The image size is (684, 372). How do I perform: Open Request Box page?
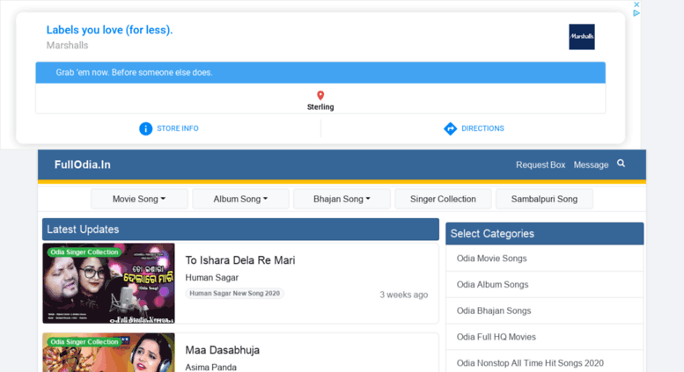541,164
